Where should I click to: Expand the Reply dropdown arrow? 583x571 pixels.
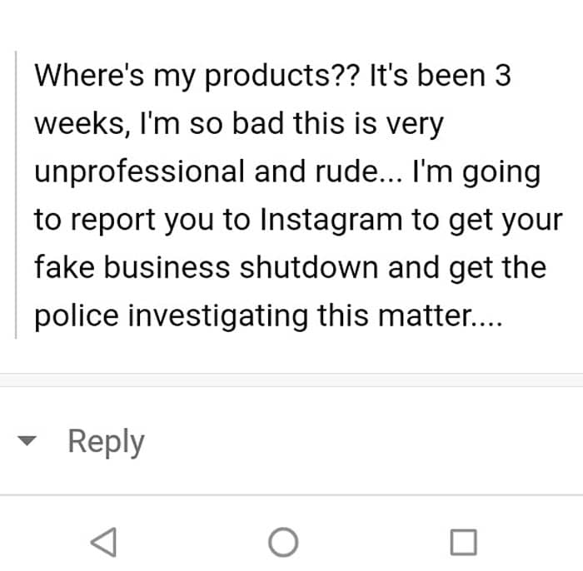coord(29,442)
